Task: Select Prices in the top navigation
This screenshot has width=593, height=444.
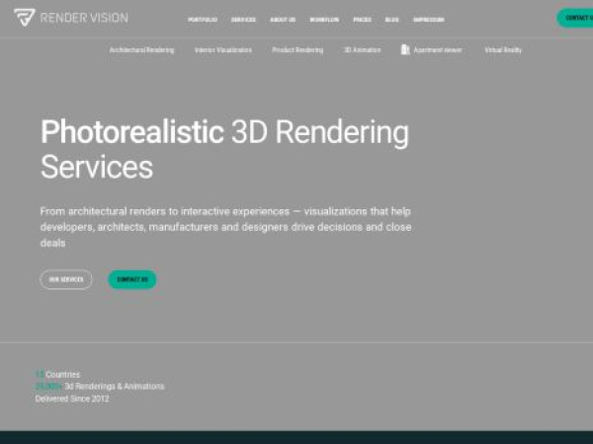Action: (x=362, y=20)
